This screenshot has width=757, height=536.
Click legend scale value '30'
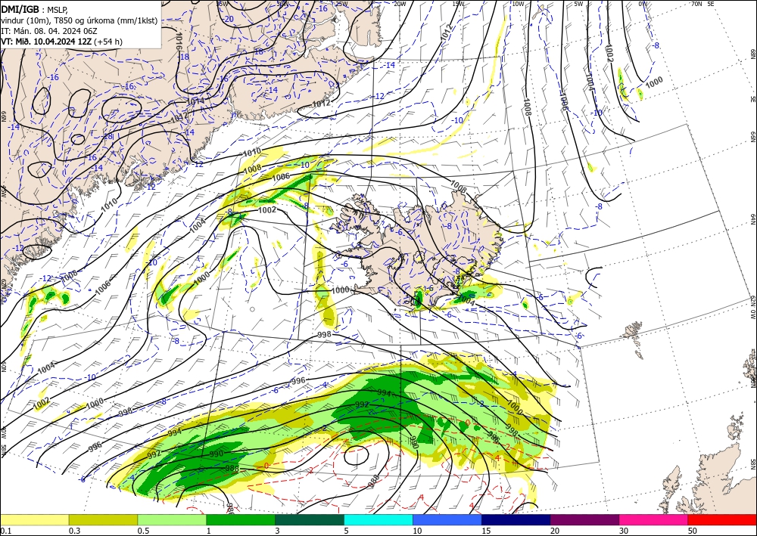tap(623, 531)
